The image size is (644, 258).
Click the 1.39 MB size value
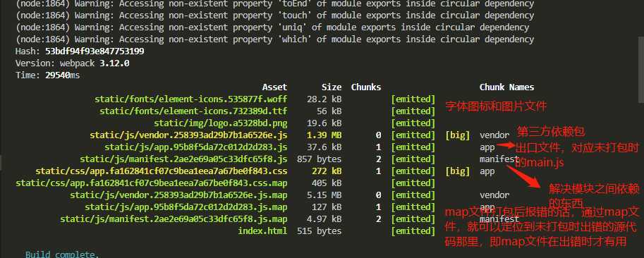pyautogui.click(x=324, y=135)
